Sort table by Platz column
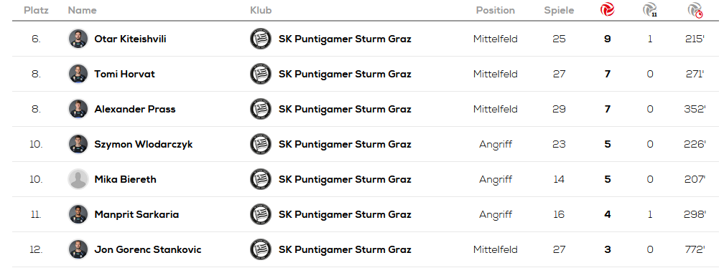 click(x=36, y=10)
